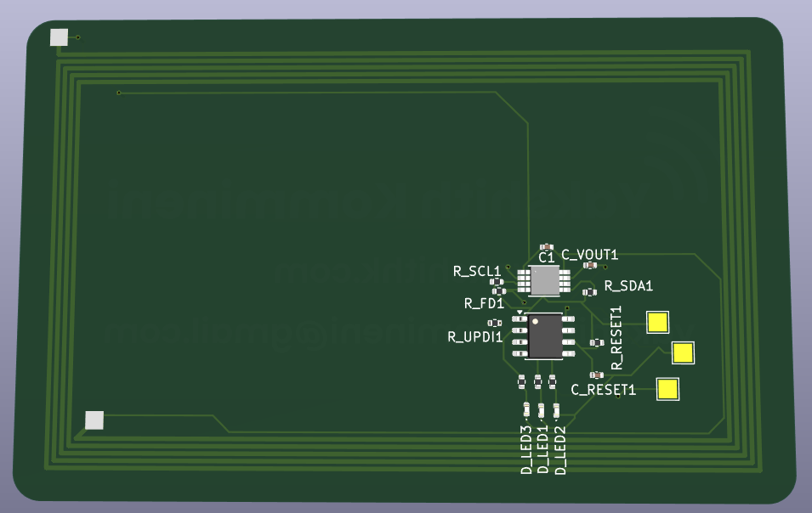
Task: Click the vertical D_LED1 label
Action: (542, 450)
